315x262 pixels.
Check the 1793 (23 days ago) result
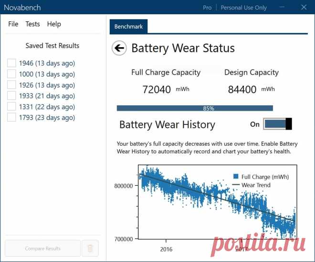(11, 117)
